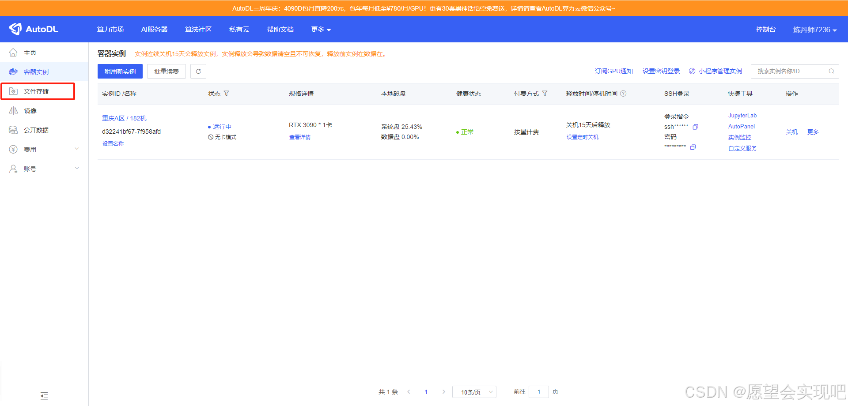Viewport: 848px width, 406px height.
Task: Open 控制台 in top navigation
Action: (x=766, y=30)
